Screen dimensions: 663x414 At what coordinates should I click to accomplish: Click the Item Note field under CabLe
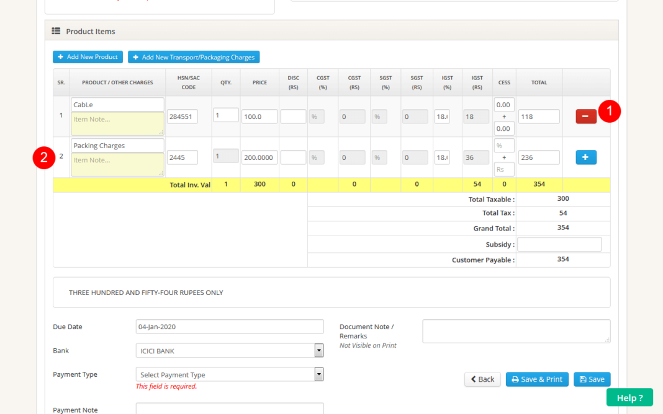tap(117, 124)
